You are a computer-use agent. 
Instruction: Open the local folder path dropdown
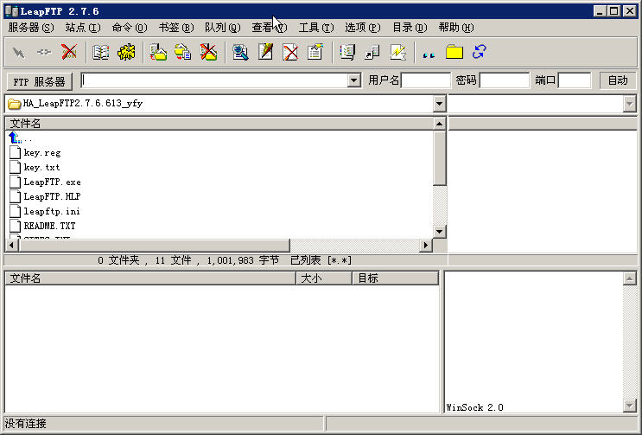click(439, 104)
